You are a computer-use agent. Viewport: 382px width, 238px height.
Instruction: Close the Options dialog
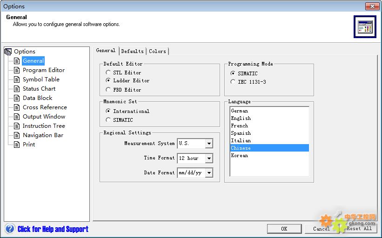tap(372, 6)
